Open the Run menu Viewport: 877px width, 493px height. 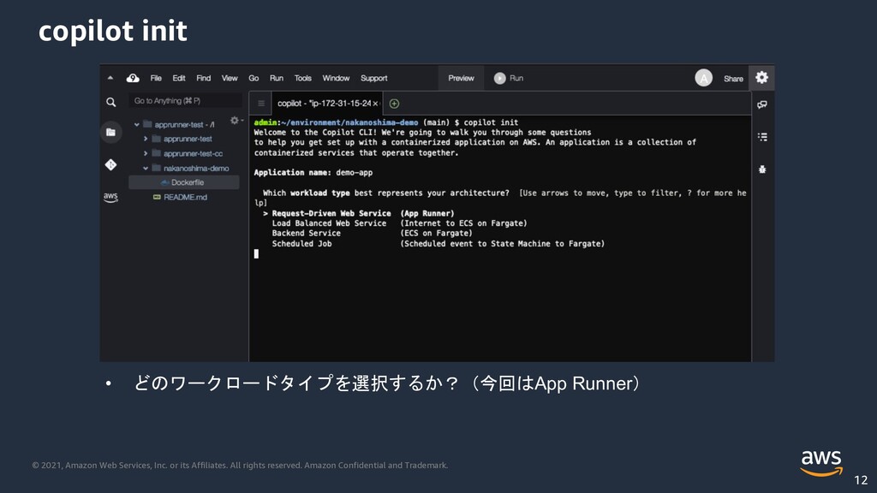[277, 78]
